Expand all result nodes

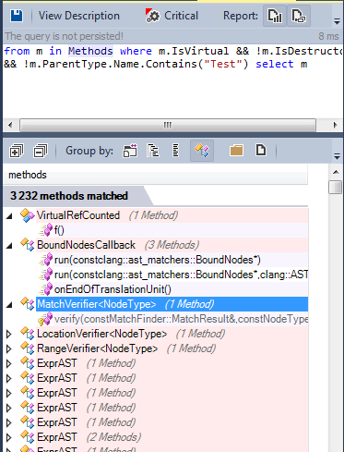tap(16, 151)
